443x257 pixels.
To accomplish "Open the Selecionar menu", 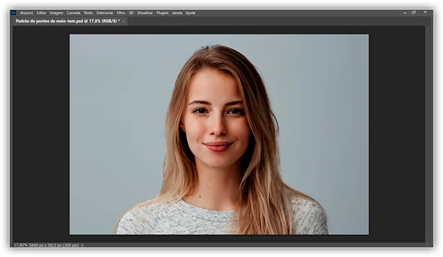I will (105, 13).
